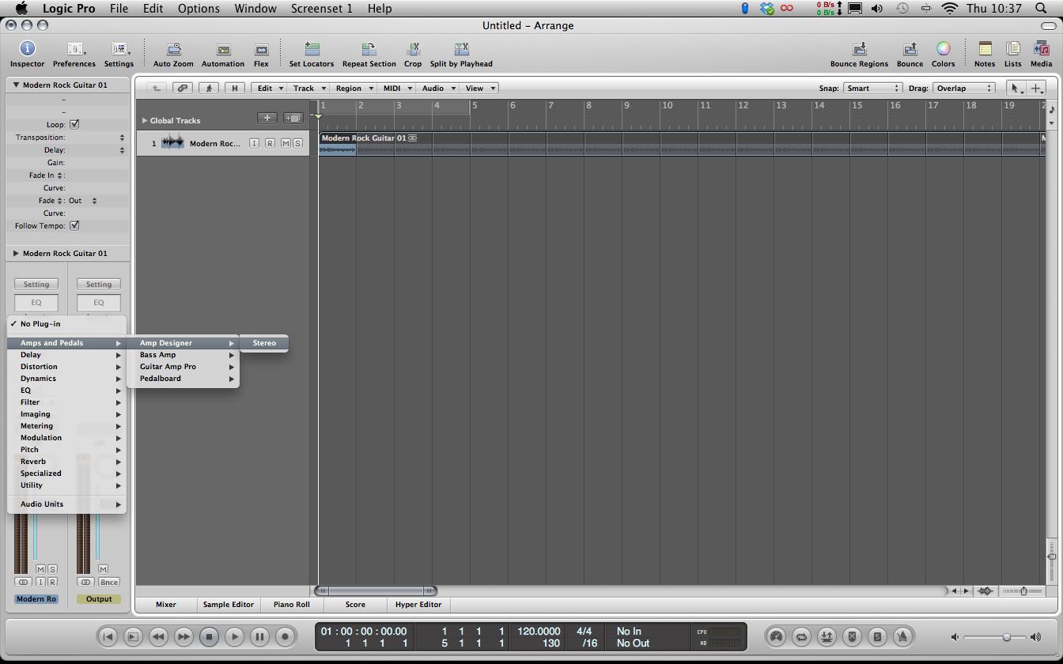The image size is (1063, 664).
Task: Switch to the Piano Roll tab
Action: click(291, 605)
